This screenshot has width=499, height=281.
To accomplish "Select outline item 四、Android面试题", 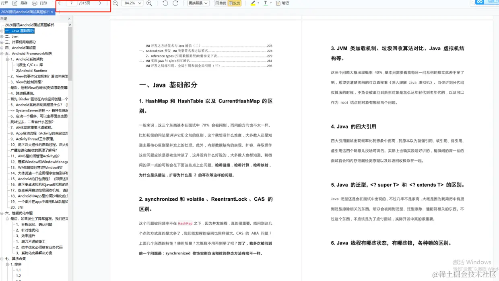I will pos(21,48).
